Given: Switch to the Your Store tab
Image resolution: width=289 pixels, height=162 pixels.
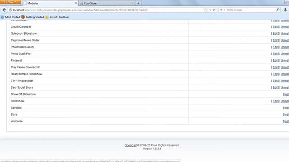Looking at the screenshot, I should [107, 3].
